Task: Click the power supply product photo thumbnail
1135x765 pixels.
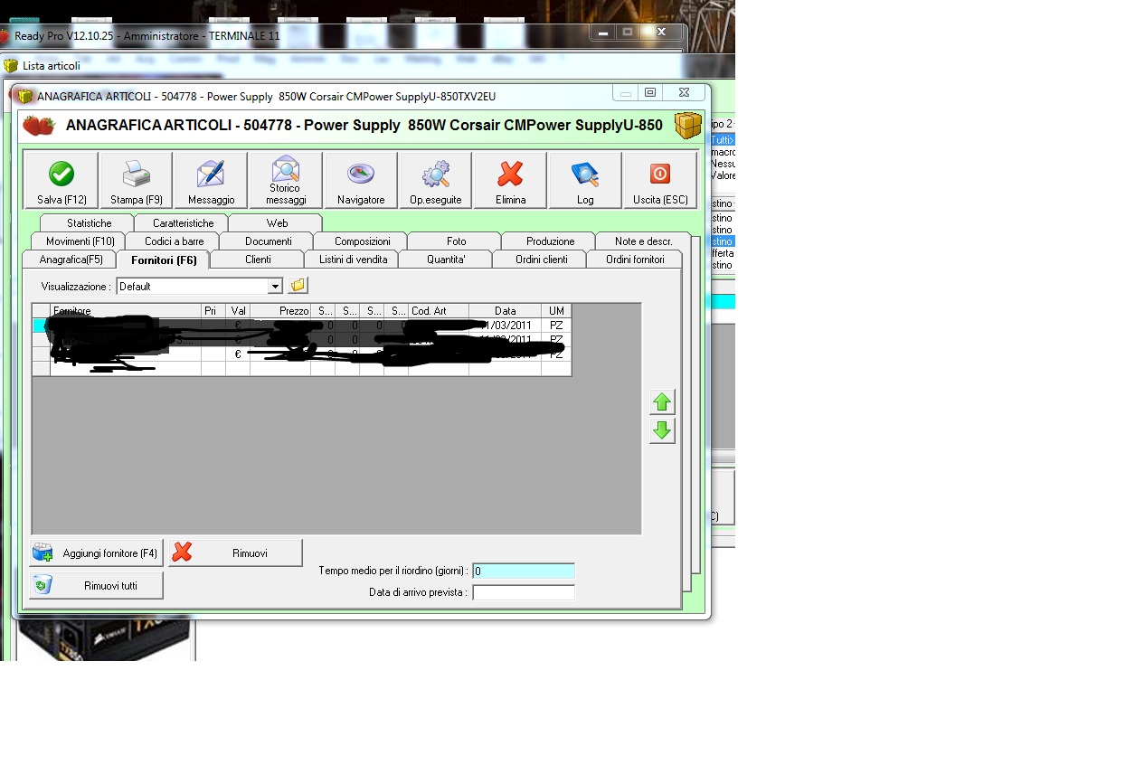Action: pos(104,639)
